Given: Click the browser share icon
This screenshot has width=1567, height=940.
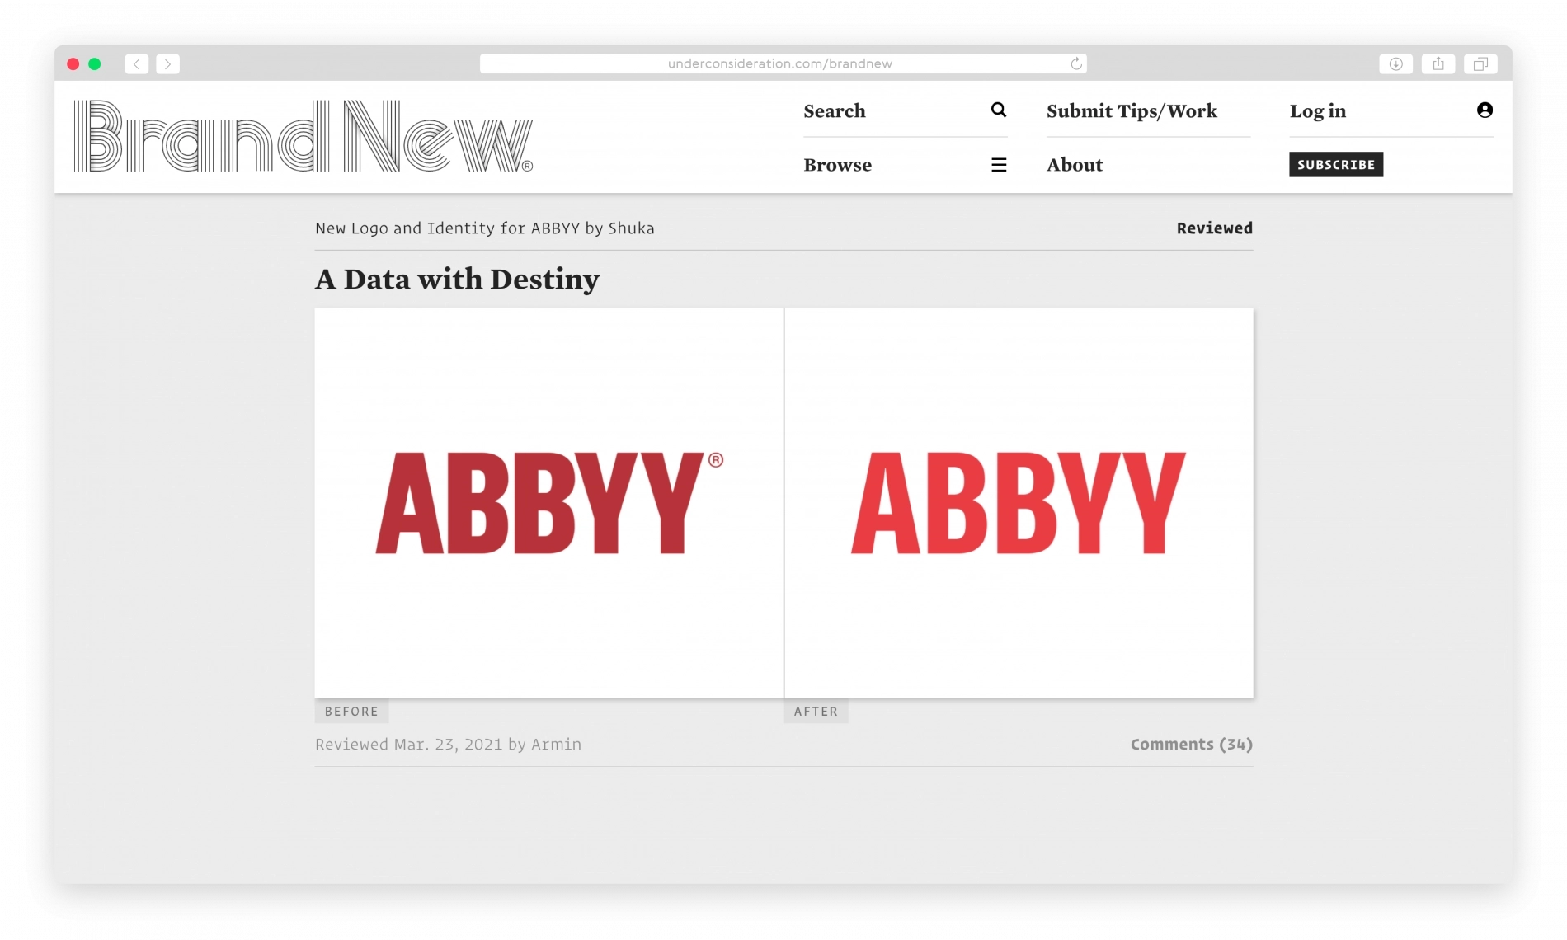Looking at the screenshot, I should point(1438,63).
